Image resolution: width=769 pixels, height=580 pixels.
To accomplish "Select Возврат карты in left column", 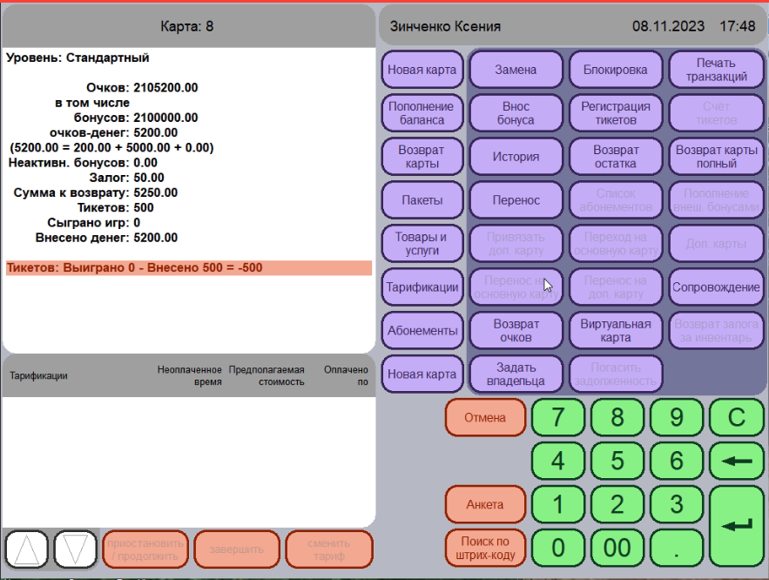I will [422, 157].
